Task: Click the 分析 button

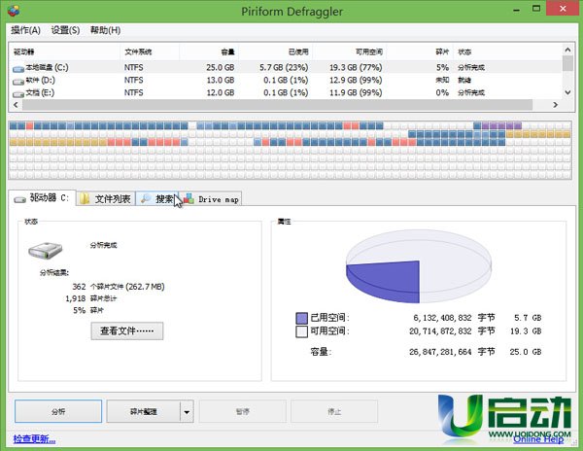Action: click(x=58, y=411)
